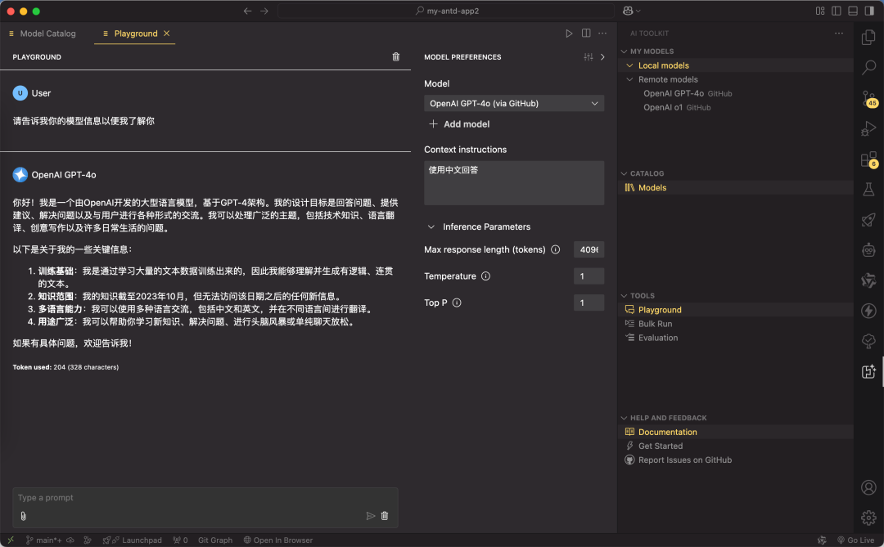Attach a file using the paperclip icon

[23, 515]
